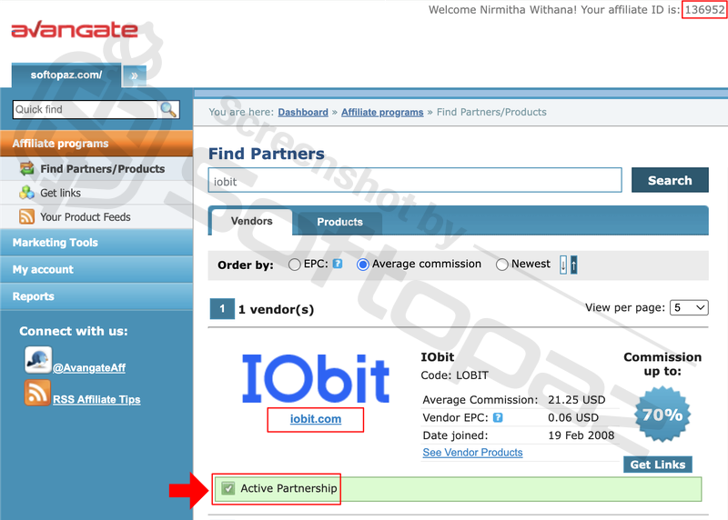
Task: Click the '21.25 USD' average commission value
Action: [577, 400]
